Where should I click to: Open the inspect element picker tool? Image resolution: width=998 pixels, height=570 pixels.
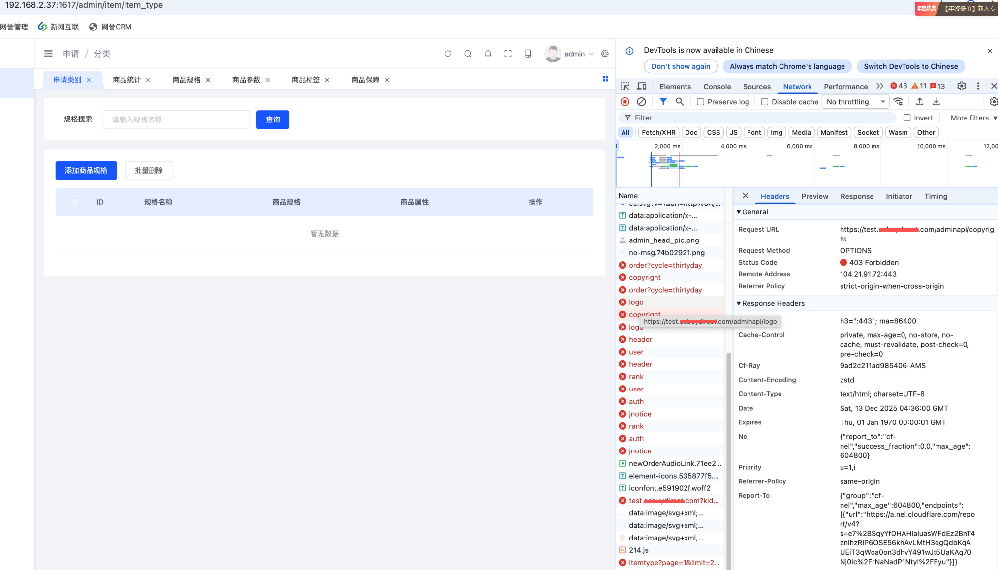(x=625, y=86)
